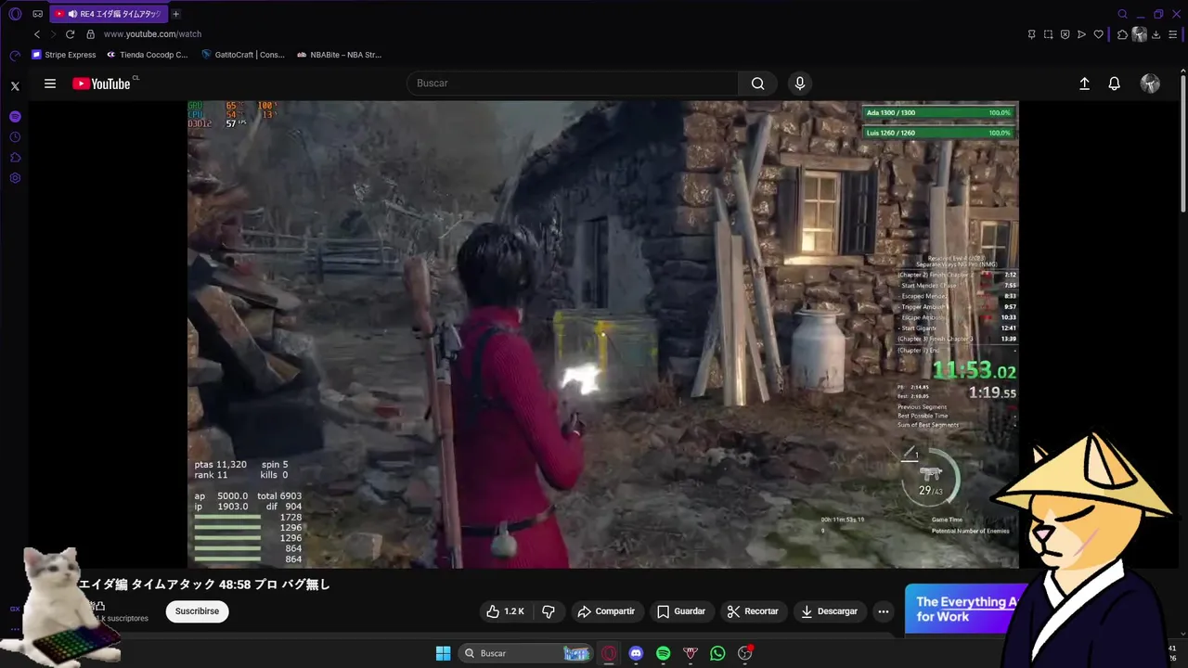The image size is (1188, 668).
Task: Open the send/flow arrow icon
Action: click(x=1081, y=34)
